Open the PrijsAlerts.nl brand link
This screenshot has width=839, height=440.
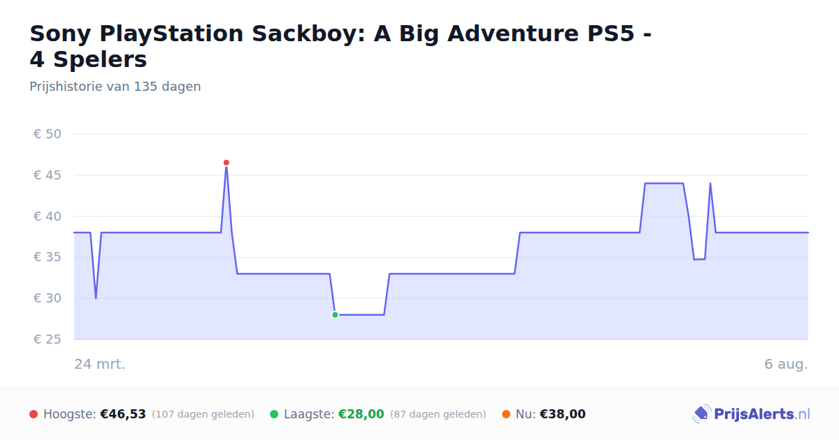pyautogui.click(x=752, y=414)
